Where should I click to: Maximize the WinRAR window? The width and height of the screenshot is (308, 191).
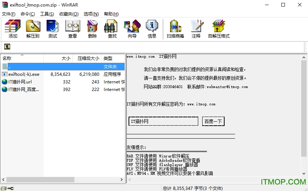[283, 5]
